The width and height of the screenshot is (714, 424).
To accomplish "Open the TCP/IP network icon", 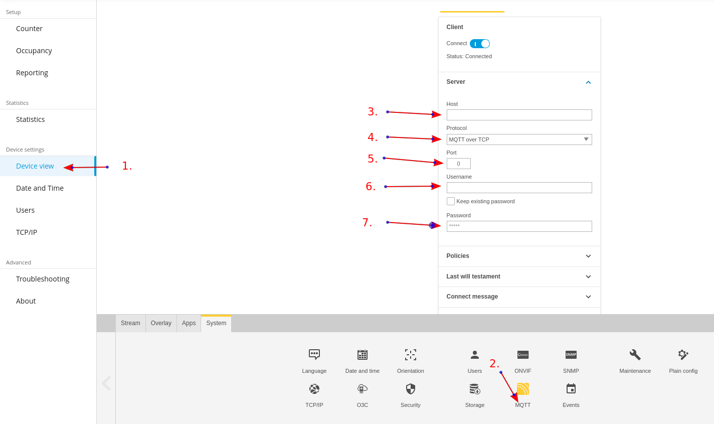I will coord(314,389).
